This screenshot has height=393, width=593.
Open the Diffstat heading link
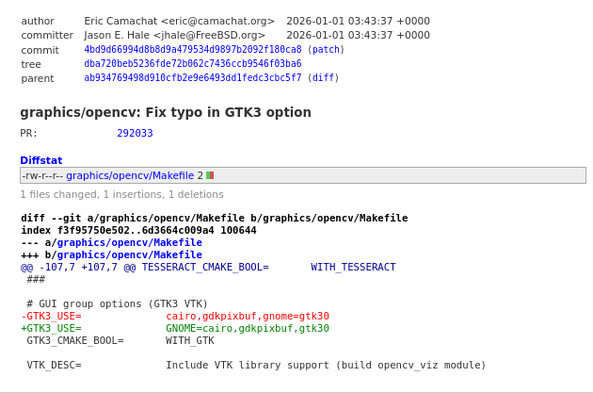pyautogui.click(x=41, y=160)
